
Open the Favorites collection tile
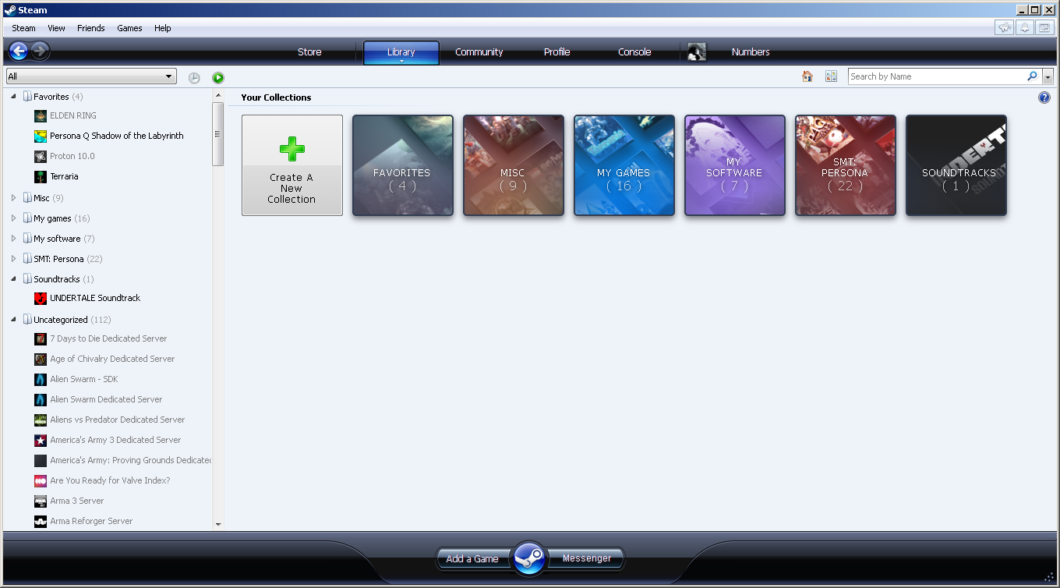coord(403,165)
